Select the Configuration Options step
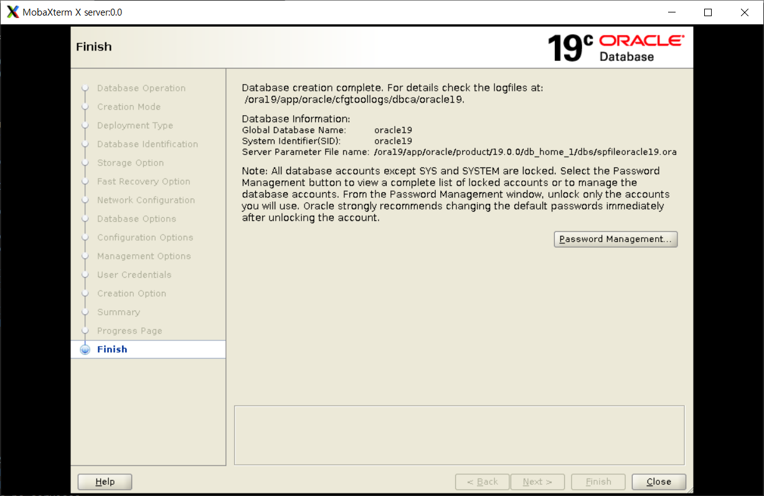Image resolution: width=764 pixels, height=496 pixels. (145, 238)
